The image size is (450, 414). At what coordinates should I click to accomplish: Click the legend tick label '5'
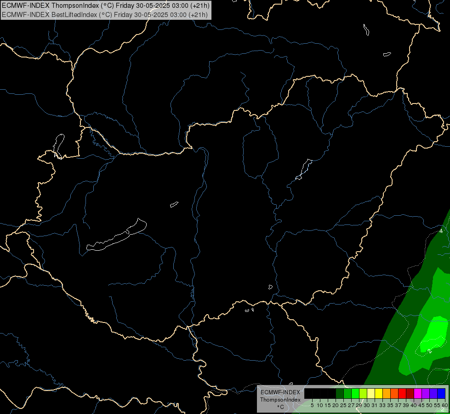pos(312,405)
